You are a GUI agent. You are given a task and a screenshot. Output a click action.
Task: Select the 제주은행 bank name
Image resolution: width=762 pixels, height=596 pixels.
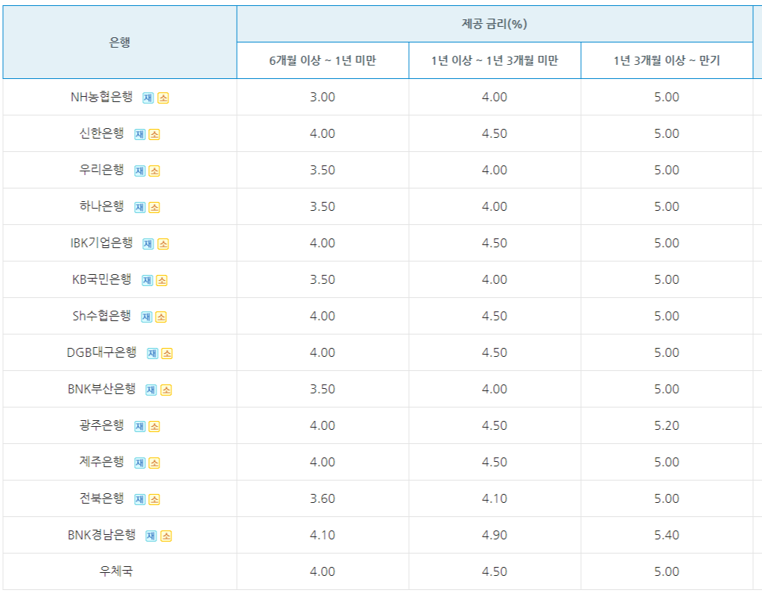click(101, 461)
